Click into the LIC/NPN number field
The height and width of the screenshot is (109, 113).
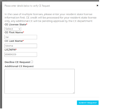pos(21,54)
